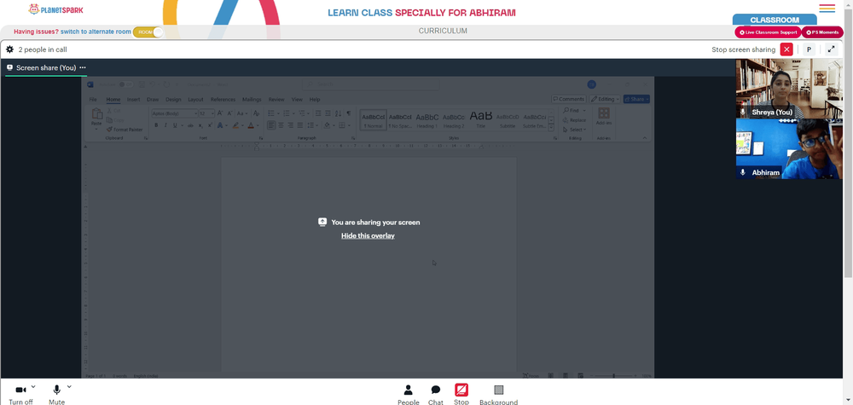The width and height of the screenshot is (853, 405).
Task: Hide this overlay link
Action: click(368, 235)
